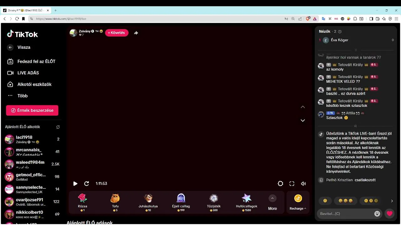Viewport: 401px width, 225px height.
Task: Expand the viewers list chevron
Action: [x=356, y=50]
